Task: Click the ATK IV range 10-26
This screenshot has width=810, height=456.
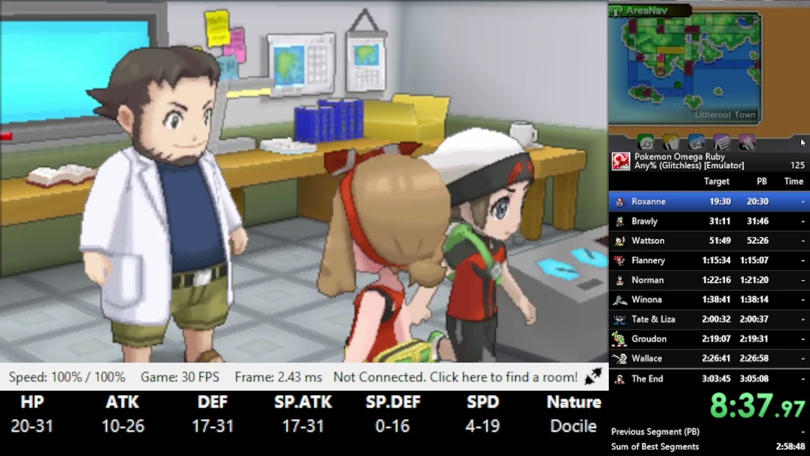Action: (x=123, y=426)
